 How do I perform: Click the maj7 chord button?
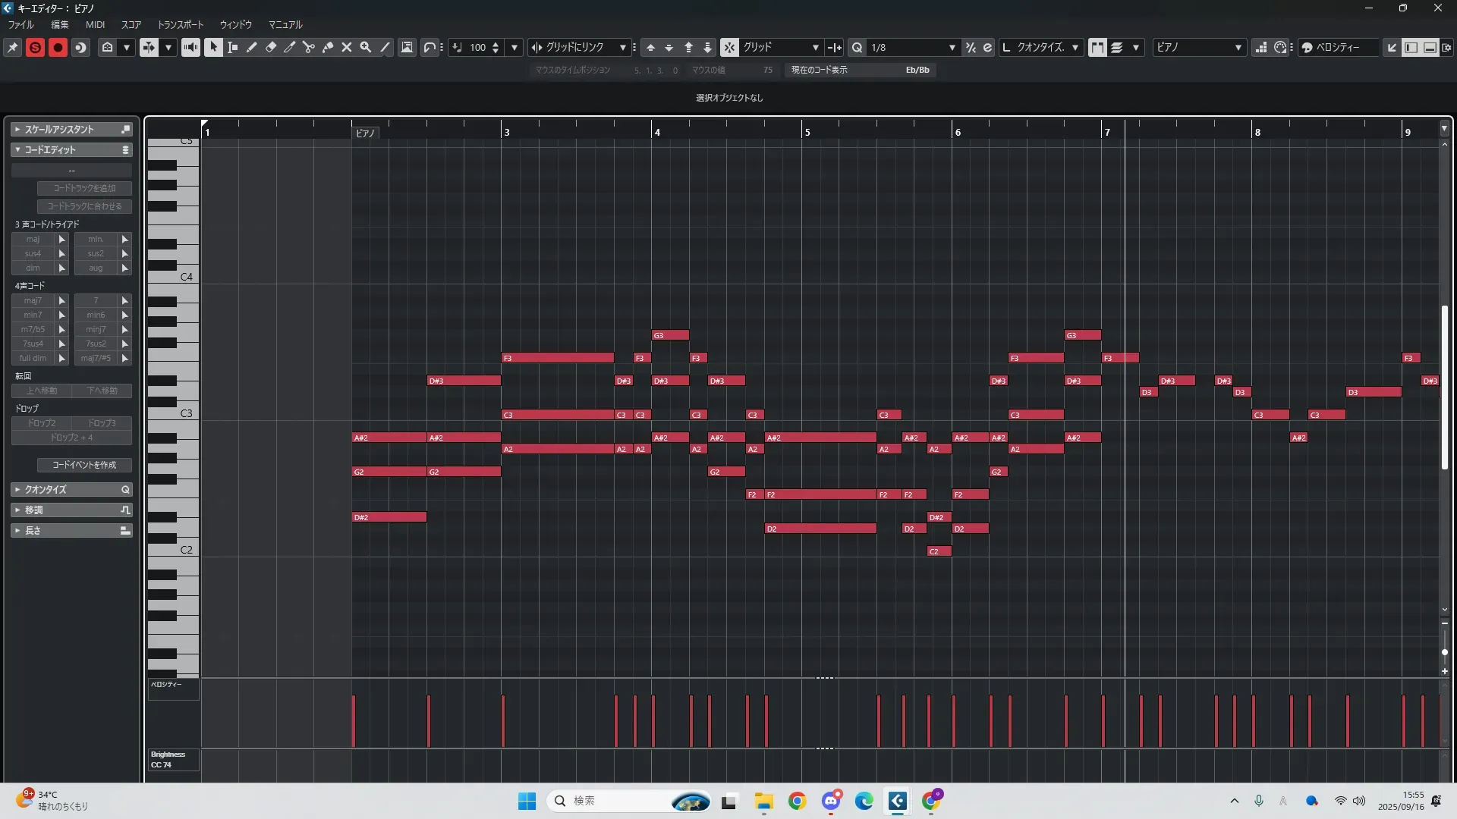click(x=33, y=300)
